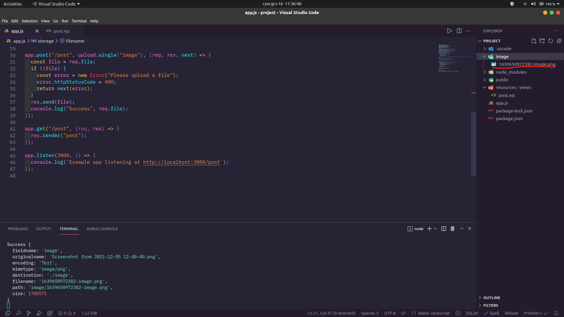Change encoding via UTF-8
The height and width of the screenshot is (317, 564).
(x=390, y=313)
